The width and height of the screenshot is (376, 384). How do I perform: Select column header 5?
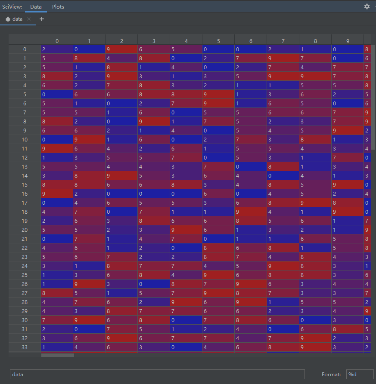point(218,41)
